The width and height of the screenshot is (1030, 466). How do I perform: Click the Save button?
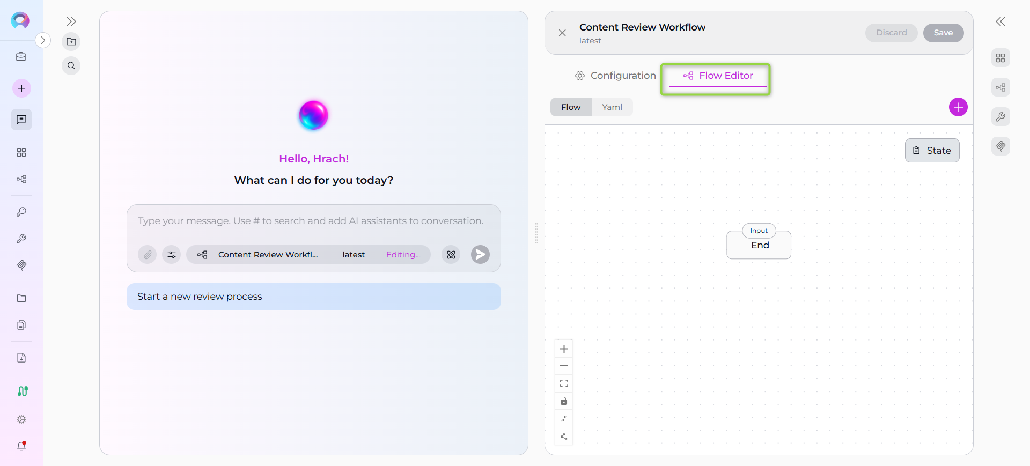click(943, 33)
